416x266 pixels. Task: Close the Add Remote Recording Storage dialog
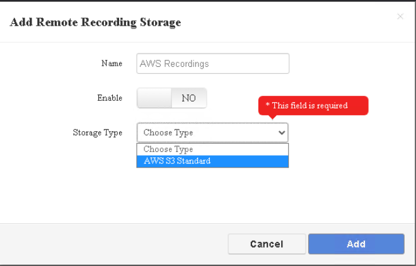pos(400,16)
